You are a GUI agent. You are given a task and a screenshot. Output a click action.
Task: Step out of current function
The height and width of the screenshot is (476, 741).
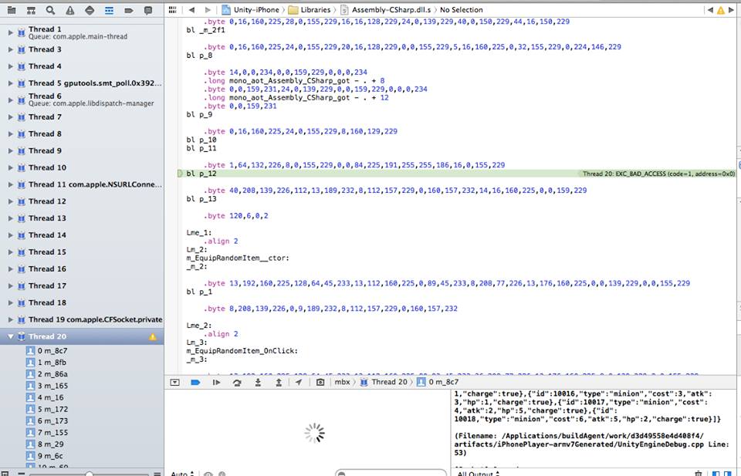(x=279, y=382)
